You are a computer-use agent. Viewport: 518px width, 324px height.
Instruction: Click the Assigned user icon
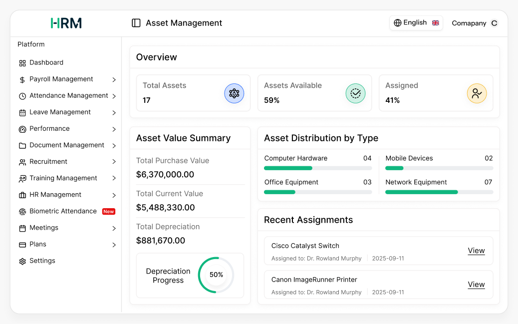(x=477, y=93)
